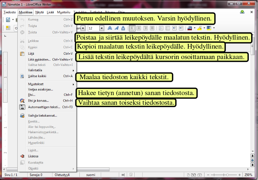Toggle bold formatting icon
Image resolution: width=258 pixels, height=180 pixels.
110,28
